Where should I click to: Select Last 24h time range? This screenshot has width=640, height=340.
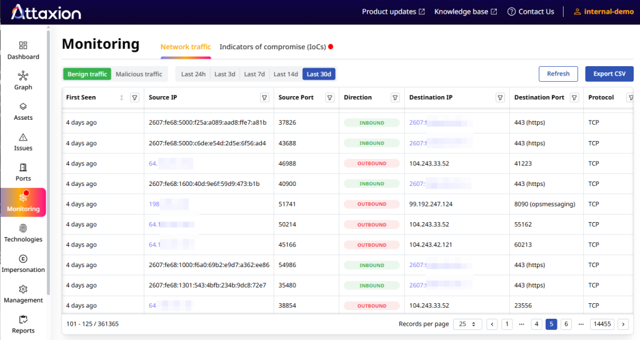[x=193, y=74]
